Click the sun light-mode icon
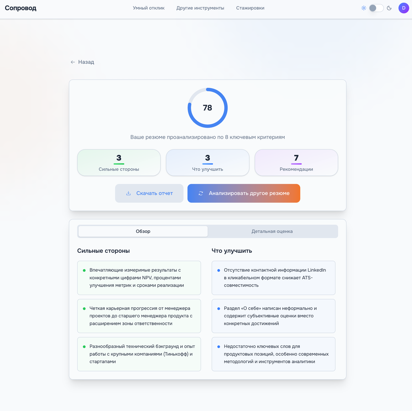 pyautogui.click(x=364, y=8)
